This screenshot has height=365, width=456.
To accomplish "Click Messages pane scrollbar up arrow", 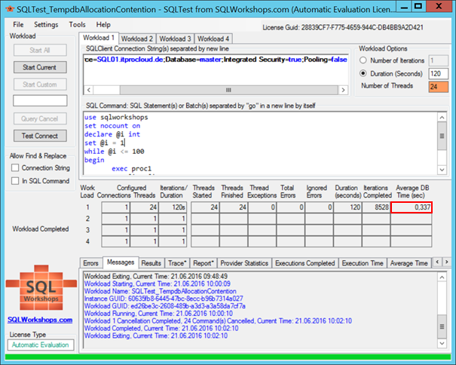I will pos(442,277).
